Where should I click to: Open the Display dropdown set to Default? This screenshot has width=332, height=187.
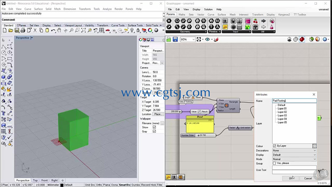(x=294, y=155)
